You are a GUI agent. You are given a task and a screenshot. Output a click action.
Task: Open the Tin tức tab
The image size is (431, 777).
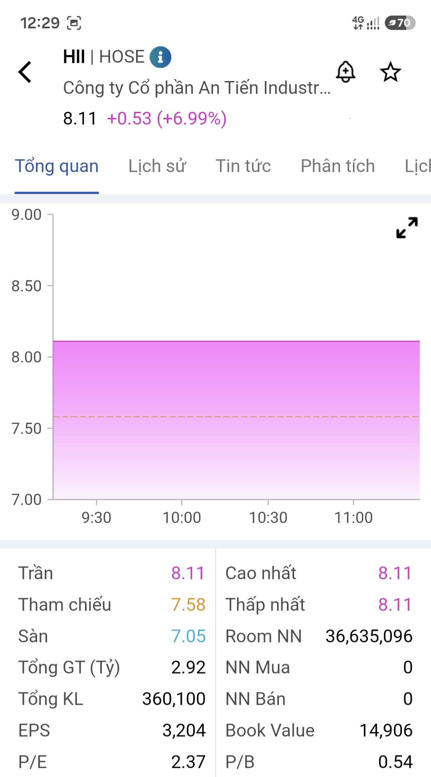click(x=243, y=166)
